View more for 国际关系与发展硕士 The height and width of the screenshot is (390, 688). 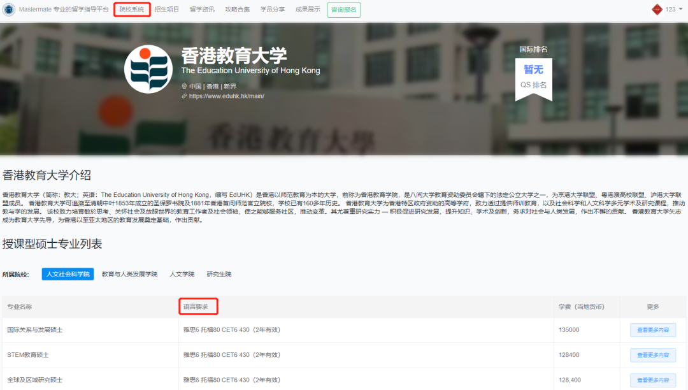tap(652, 330)
